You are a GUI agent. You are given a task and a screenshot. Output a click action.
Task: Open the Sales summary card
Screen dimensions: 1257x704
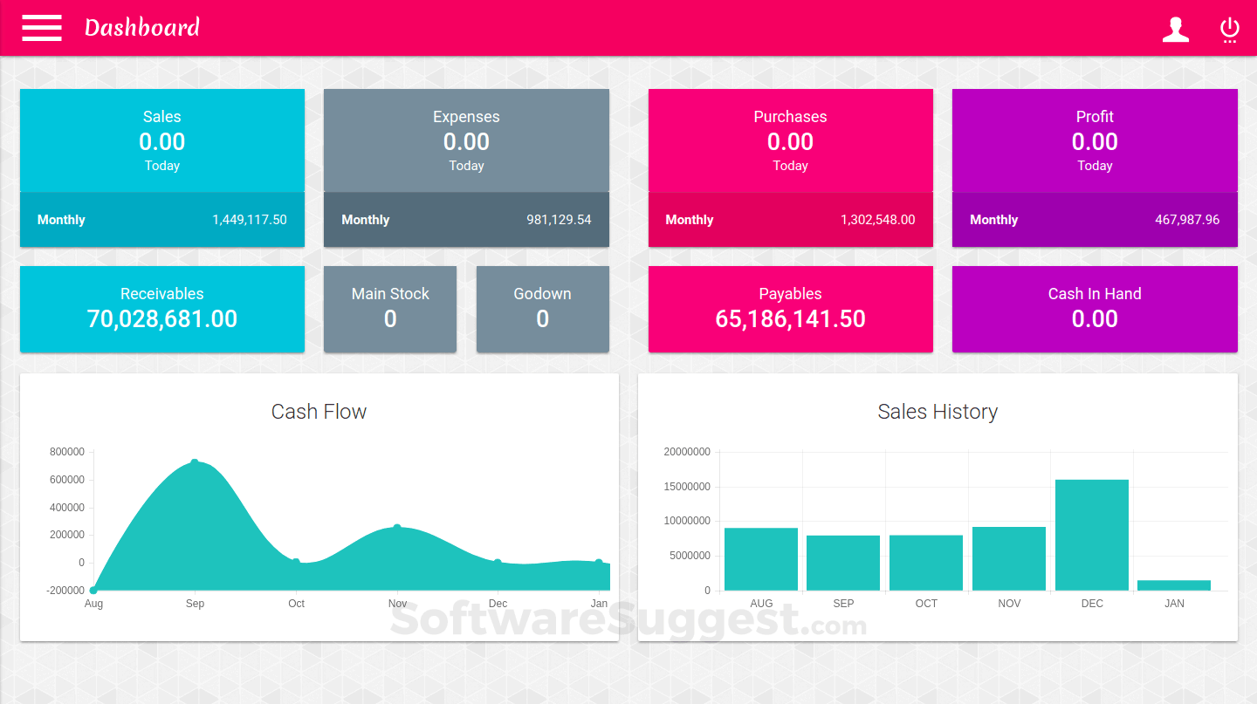[161, 140]
